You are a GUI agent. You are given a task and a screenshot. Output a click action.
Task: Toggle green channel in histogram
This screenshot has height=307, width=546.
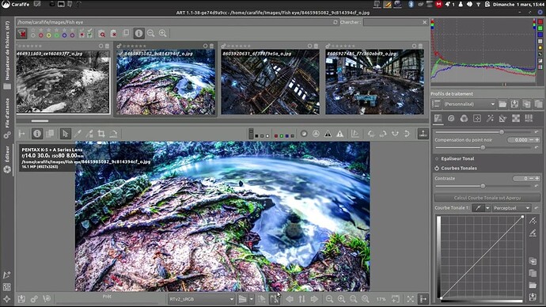pyautogui.click(x=540, y=28)
